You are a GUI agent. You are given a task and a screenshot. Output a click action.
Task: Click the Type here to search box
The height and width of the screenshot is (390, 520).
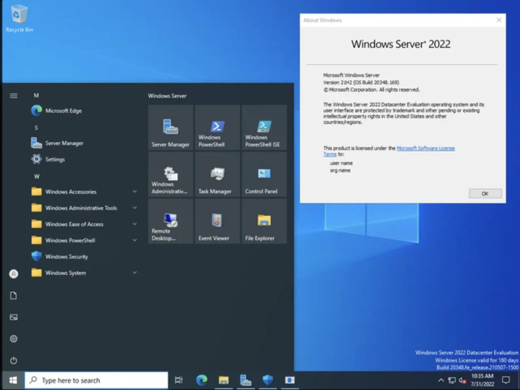[x=96, y=380]
